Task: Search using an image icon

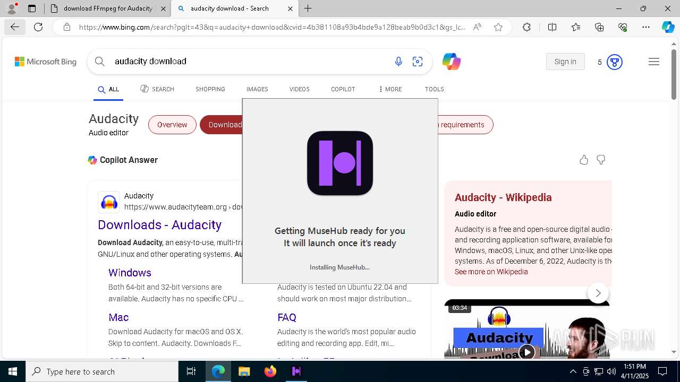Action: click(418, 62)
